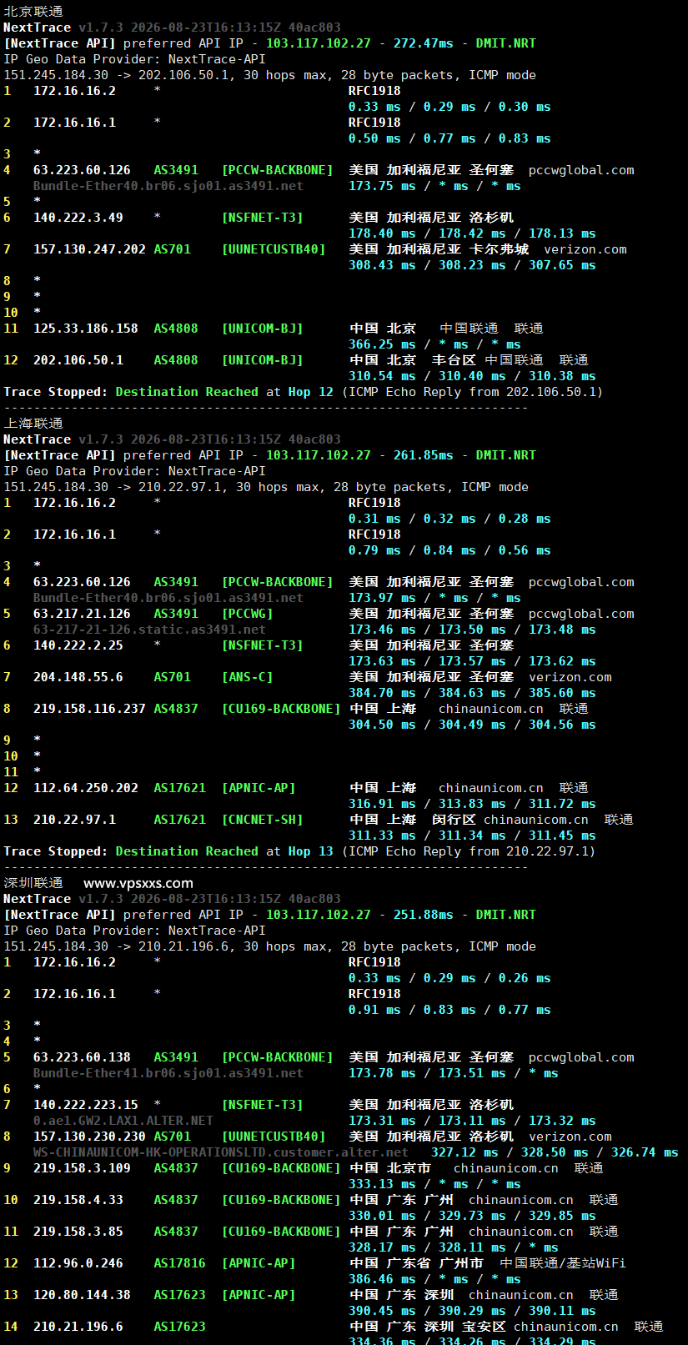The width and height of the screenshot is (688, 1345).
Task: Click the IP address 125.33.186.158
Action: [86, 329]
